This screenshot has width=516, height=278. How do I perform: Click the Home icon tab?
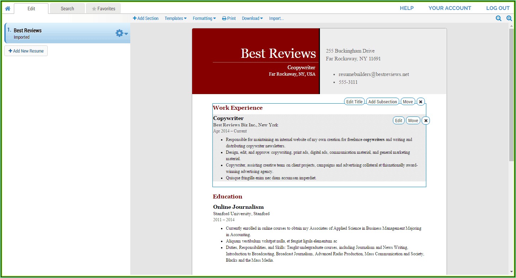point(7,9)
